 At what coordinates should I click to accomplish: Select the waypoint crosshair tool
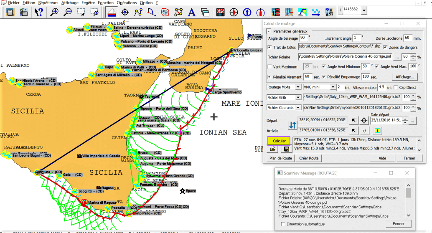125,12
